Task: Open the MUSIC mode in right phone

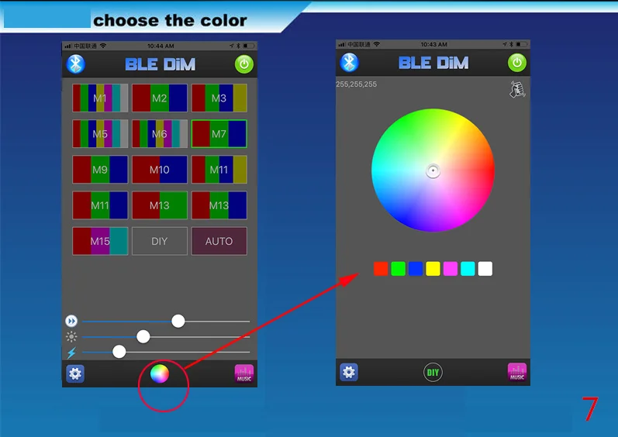Action: point(517,372)
